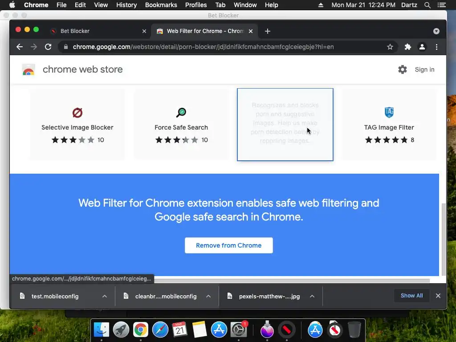Open the Chrome application menu
This screenshot has width=456, height=342.
click(36, 5)
